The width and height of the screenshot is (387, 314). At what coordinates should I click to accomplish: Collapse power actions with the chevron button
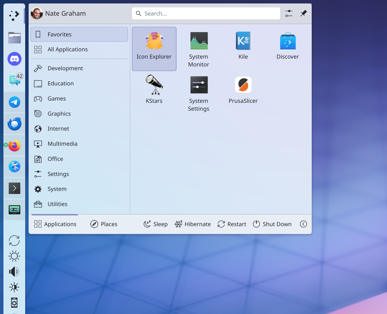tap(303, 224)
